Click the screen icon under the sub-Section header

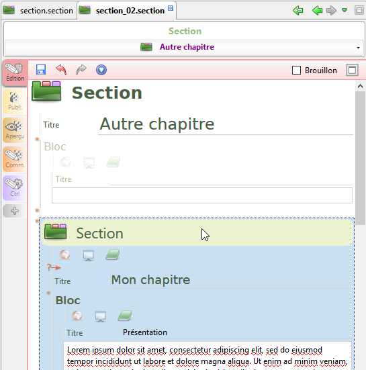[x=89, y=255]
